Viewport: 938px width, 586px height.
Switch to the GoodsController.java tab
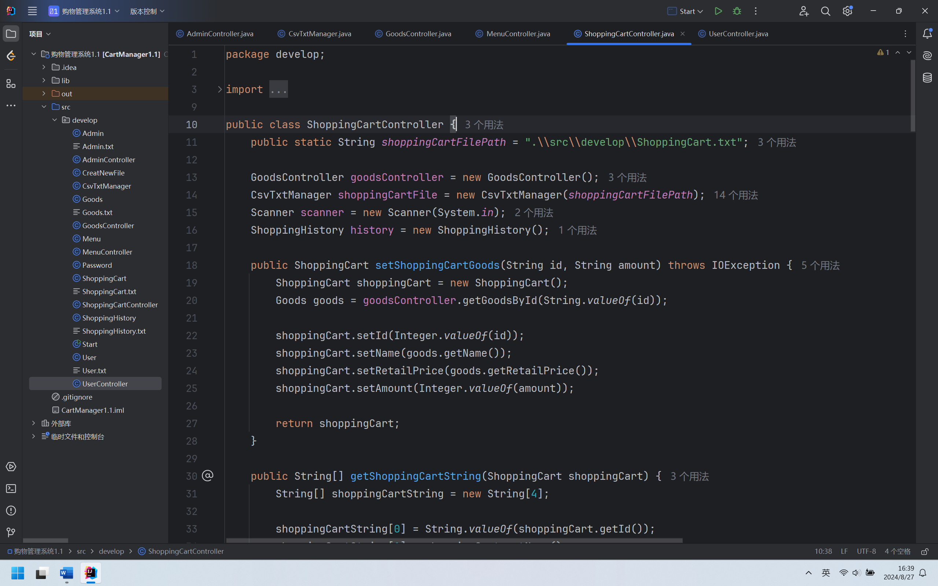coord(418,34)
